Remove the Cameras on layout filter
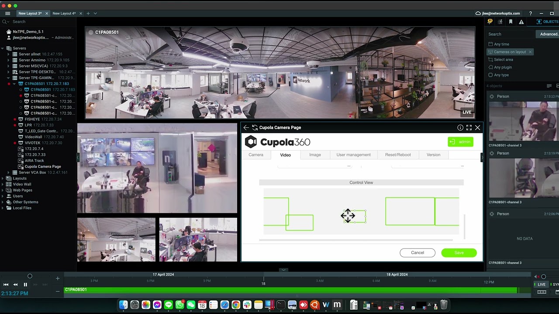Viewport: 559px width, 314px height. [530, 52]
